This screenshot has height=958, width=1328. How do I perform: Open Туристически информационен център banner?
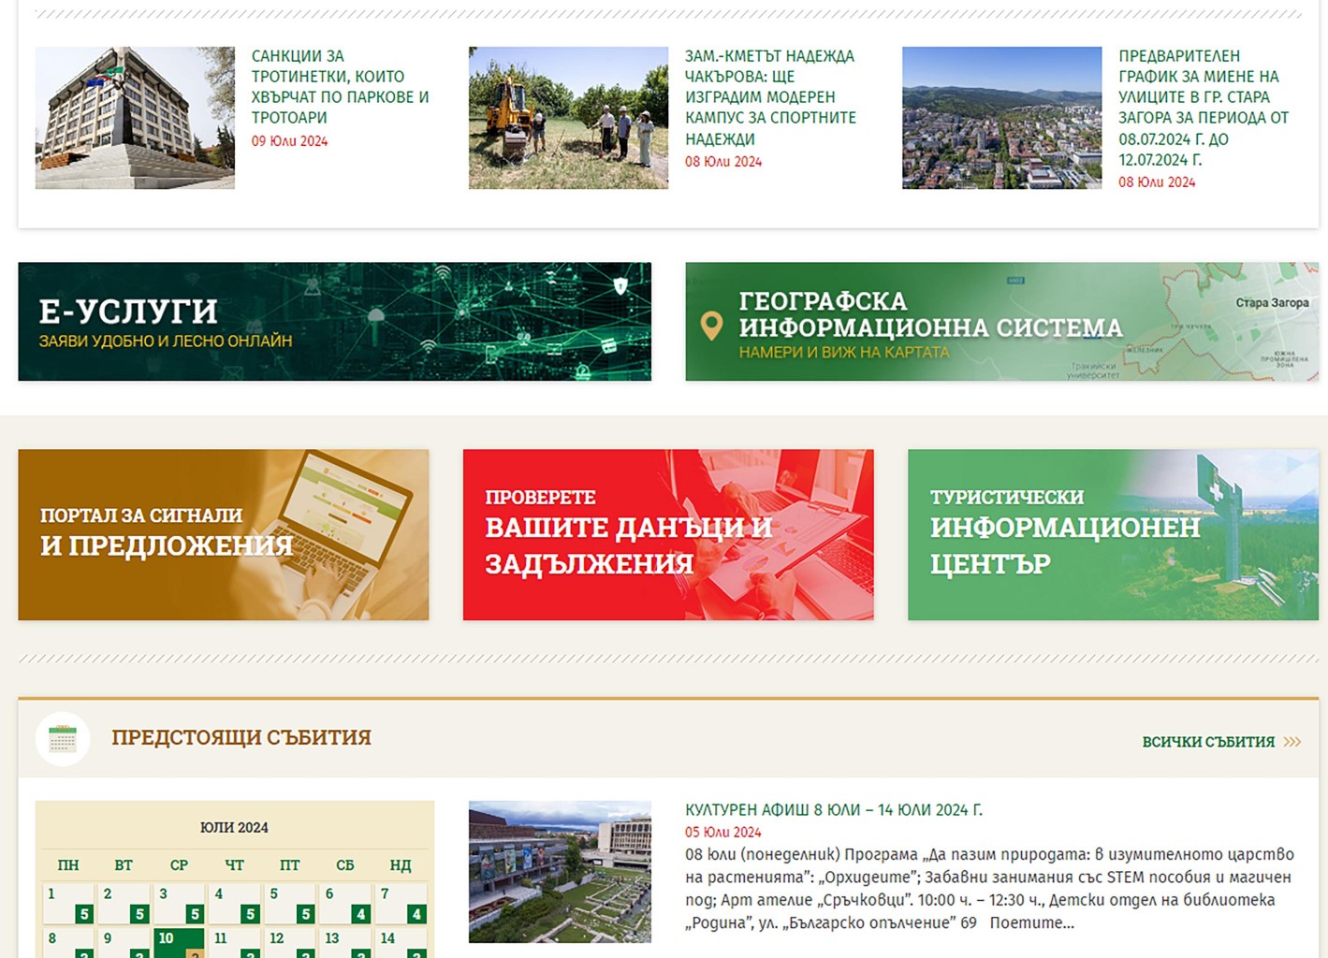click(1113, 534)
